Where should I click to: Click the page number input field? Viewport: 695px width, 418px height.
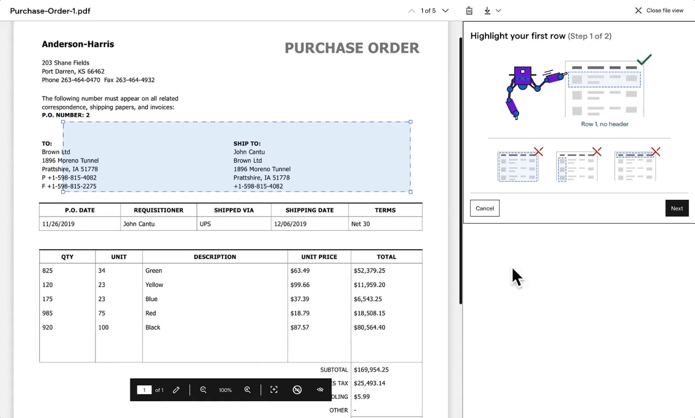tap(144, 390)
